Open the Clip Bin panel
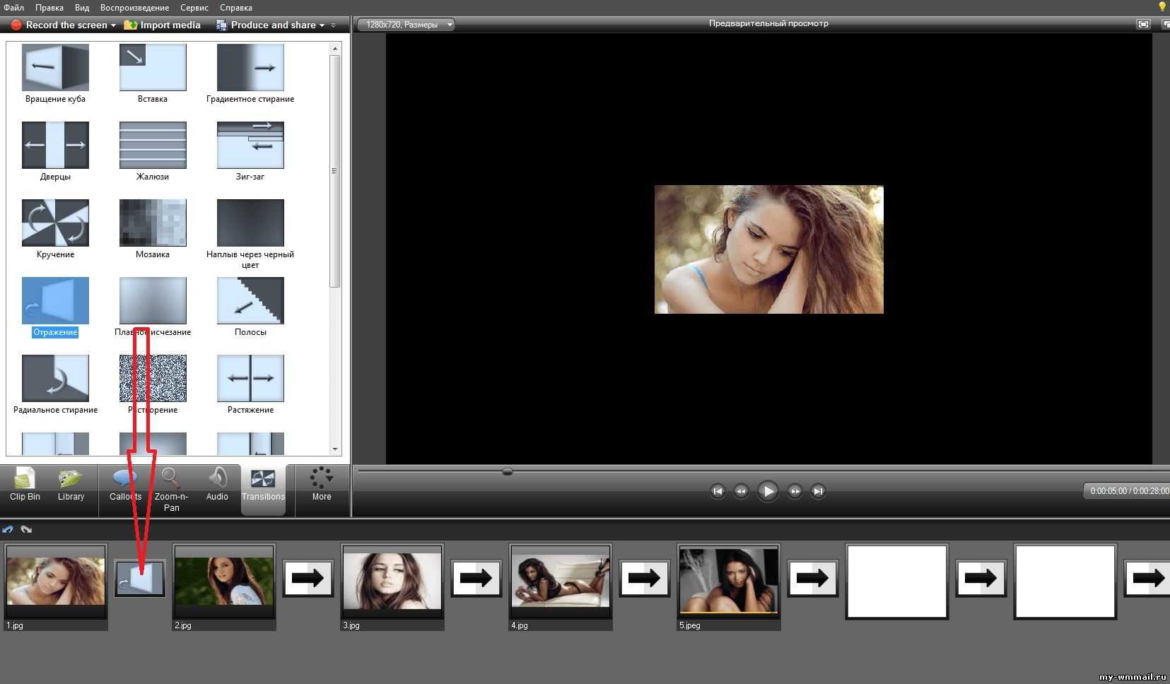This screenshot has height=684, width=1170. [25, 484]
